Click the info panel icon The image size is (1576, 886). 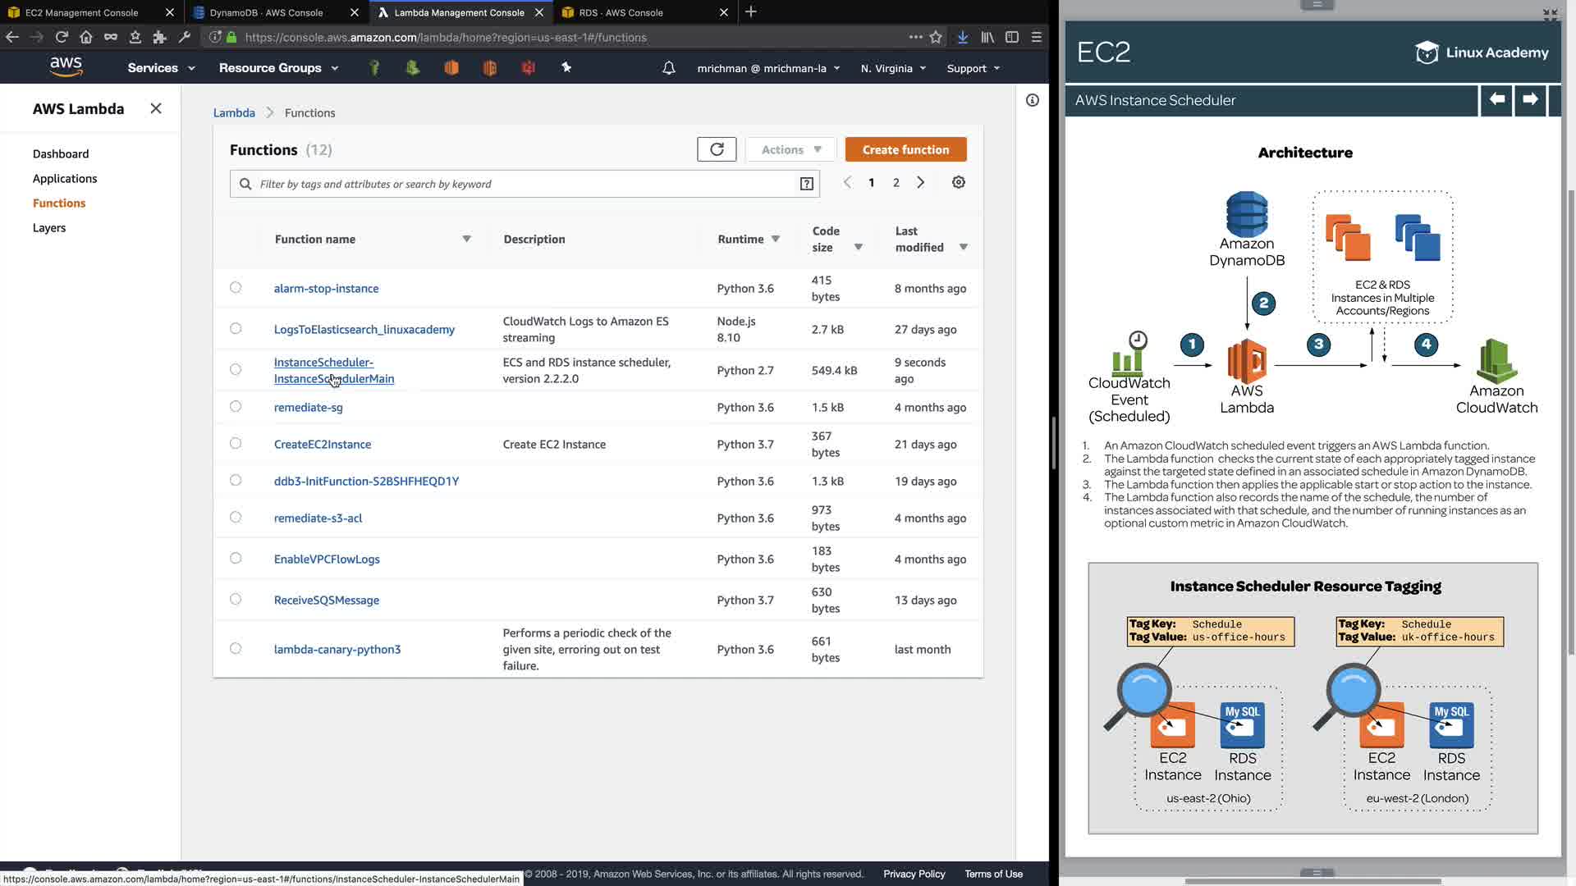[1032, 100]
